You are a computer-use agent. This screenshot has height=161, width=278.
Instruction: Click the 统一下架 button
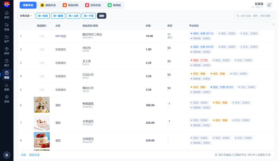(x=89, y=16)
